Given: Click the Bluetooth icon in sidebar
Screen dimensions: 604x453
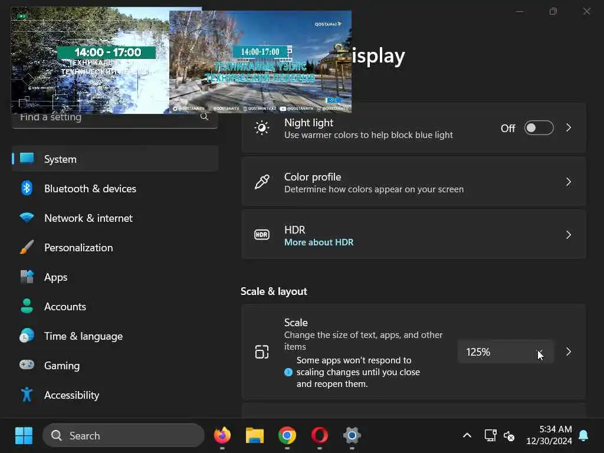Looking at the screenshot, I should click(x=27, y=188).
